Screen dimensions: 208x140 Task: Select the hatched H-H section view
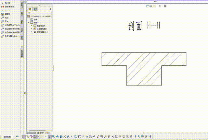[144, 69]
